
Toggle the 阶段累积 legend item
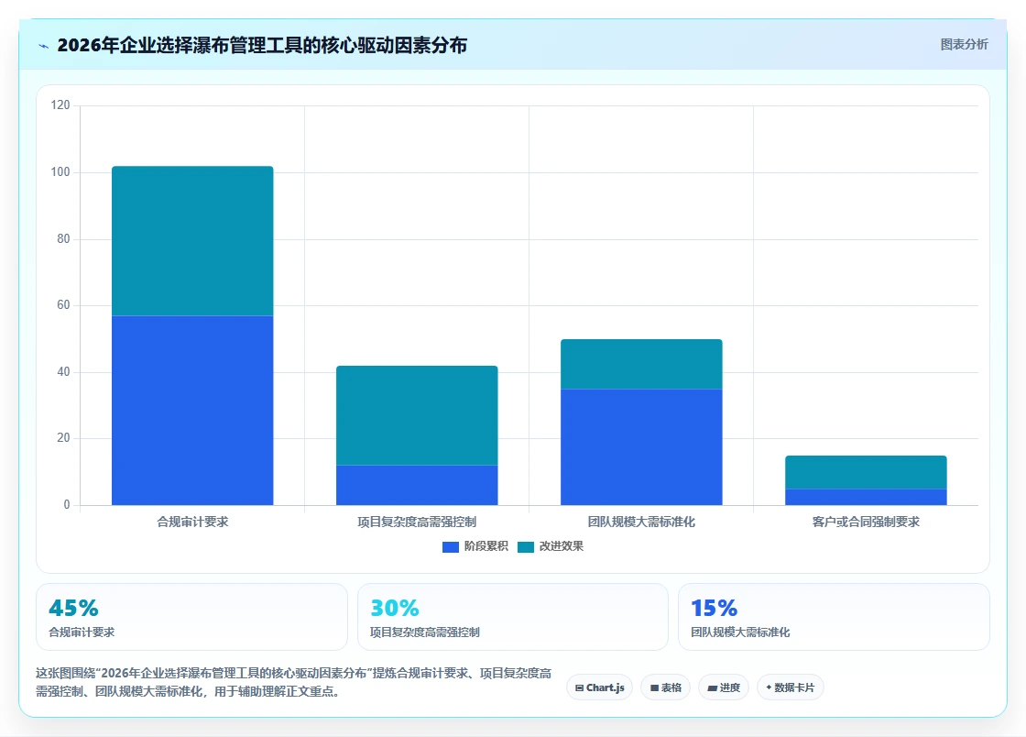475,546
